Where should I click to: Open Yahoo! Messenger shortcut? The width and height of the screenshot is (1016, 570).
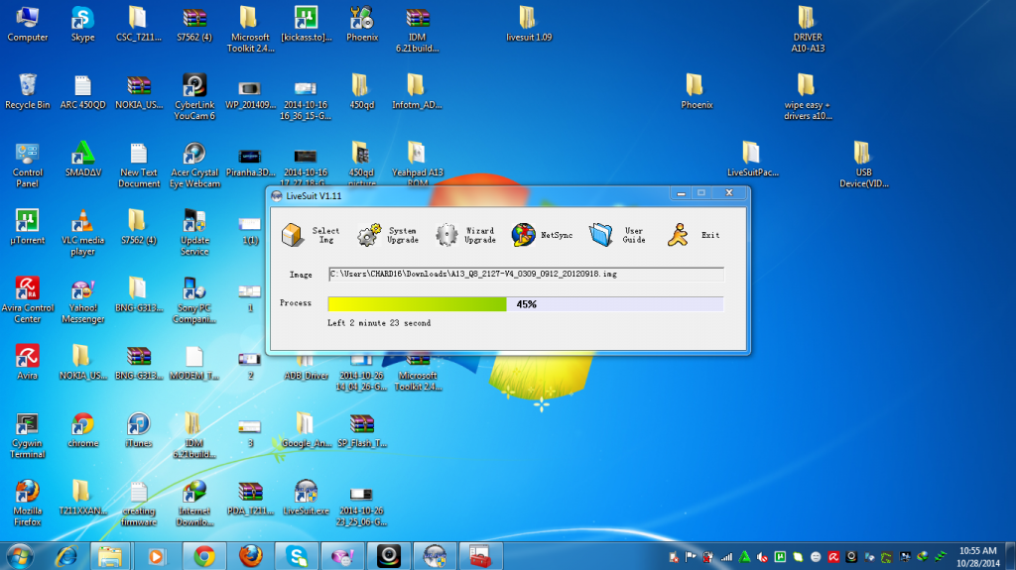[83, 299]
